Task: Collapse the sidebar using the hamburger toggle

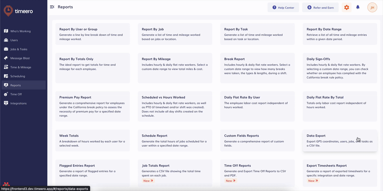Action: pyautogui.click(x=52, y=7)
